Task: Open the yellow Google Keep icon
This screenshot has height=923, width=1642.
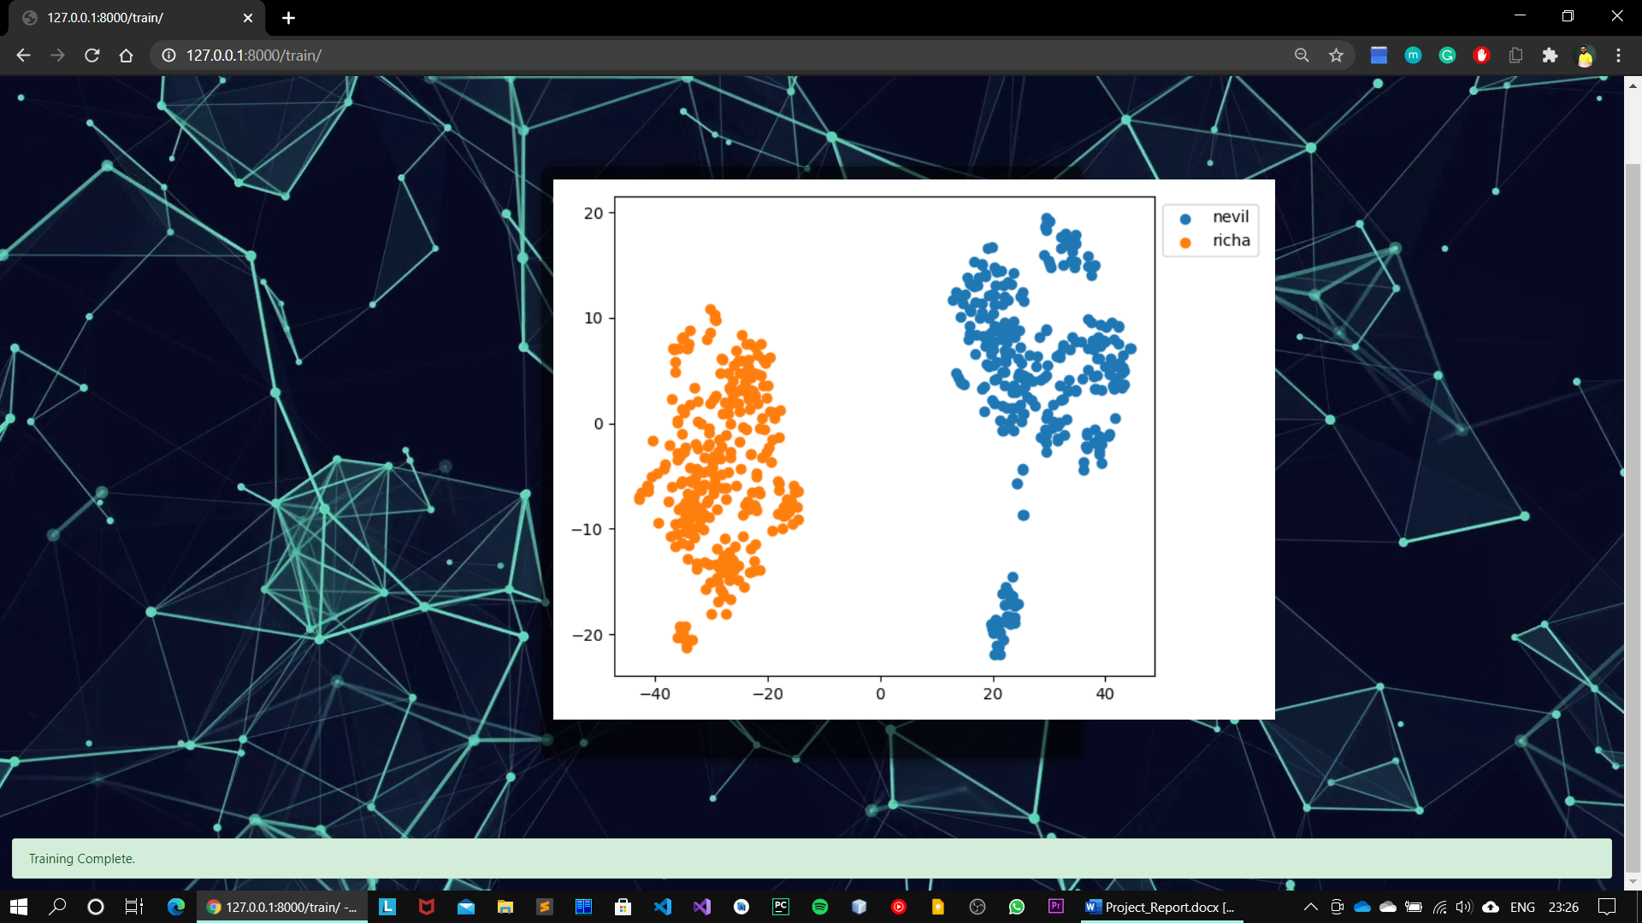Action: (x=938, y=907)
